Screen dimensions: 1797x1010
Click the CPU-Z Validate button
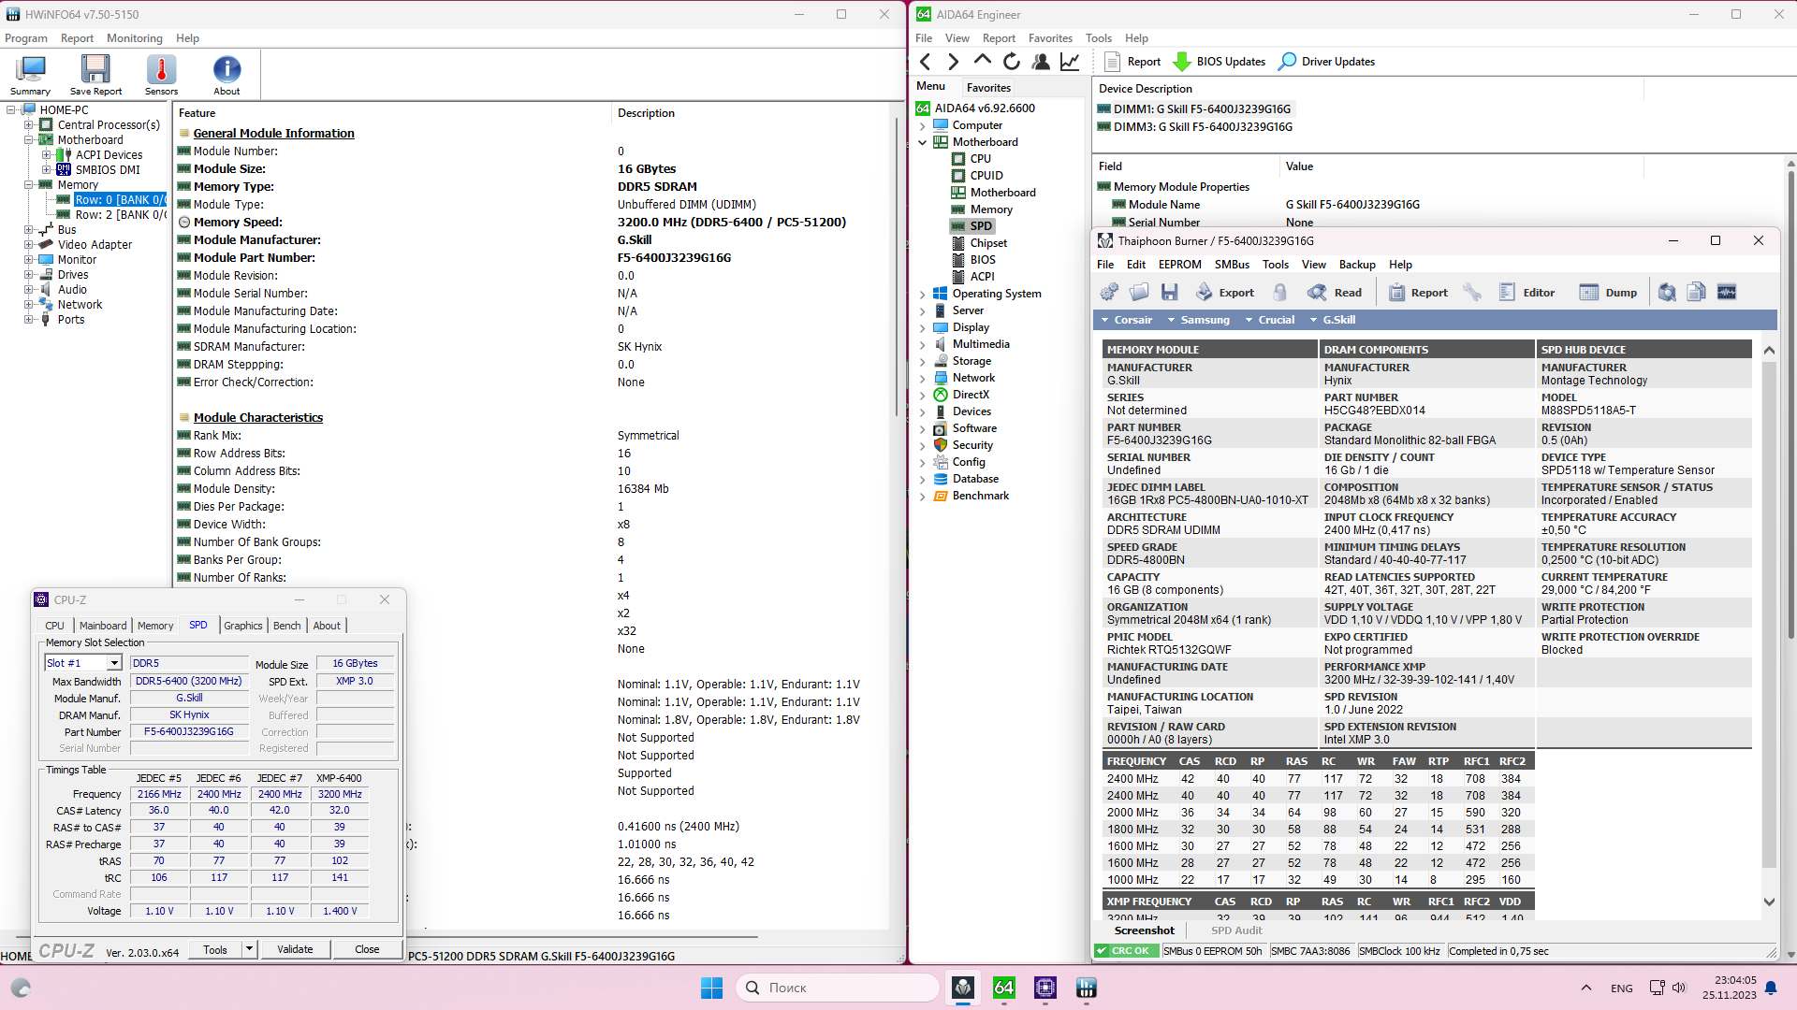[295, 949]
